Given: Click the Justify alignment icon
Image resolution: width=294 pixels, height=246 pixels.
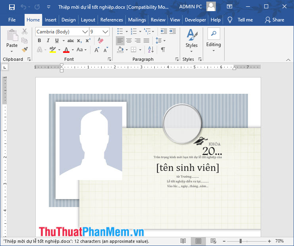Looking at the screenshot, I should [x=146, y=41].
